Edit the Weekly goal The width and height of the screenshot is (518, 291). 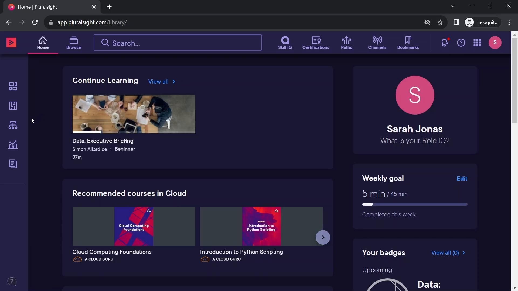point(462,179)
